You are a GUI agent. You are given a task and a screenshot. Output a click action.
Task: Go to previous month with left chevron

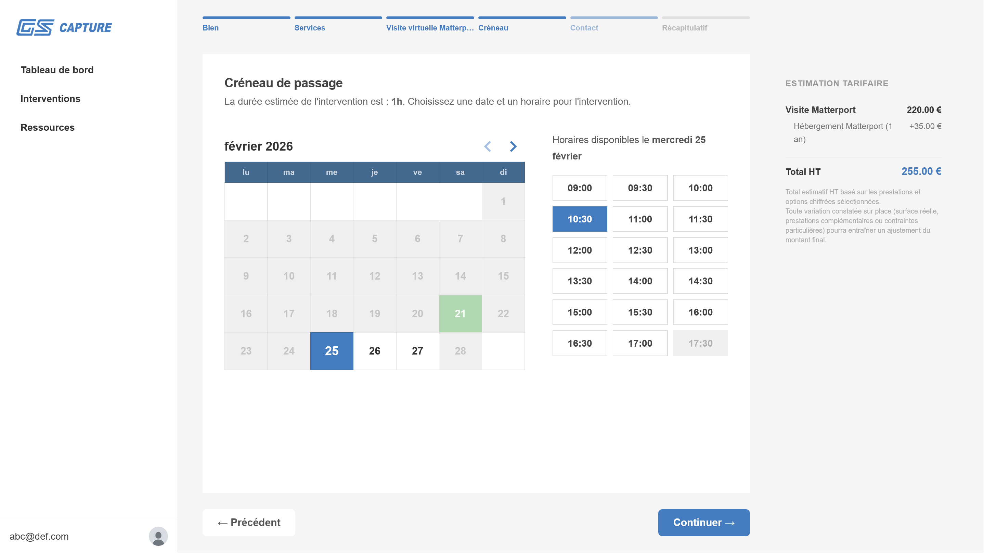coord(488,146)
